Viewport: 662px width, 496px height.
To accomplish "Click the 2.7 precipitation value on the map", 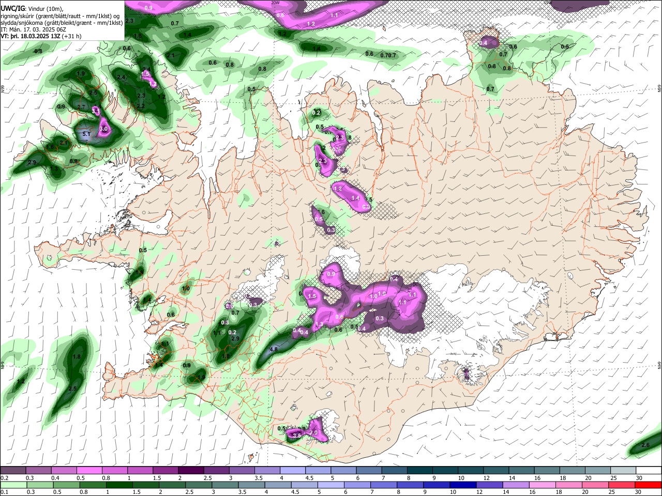I will pos(81,107).
